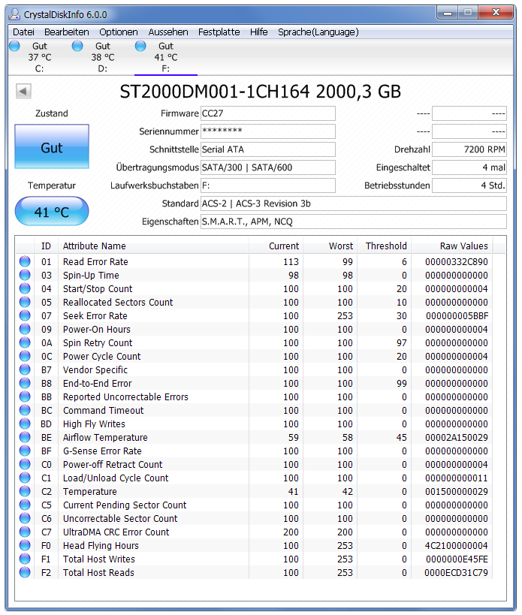Viewport: 522px width, 615px height.
Task: Click the CrystalDiskInfo title bar app icon
Action: 14,14
